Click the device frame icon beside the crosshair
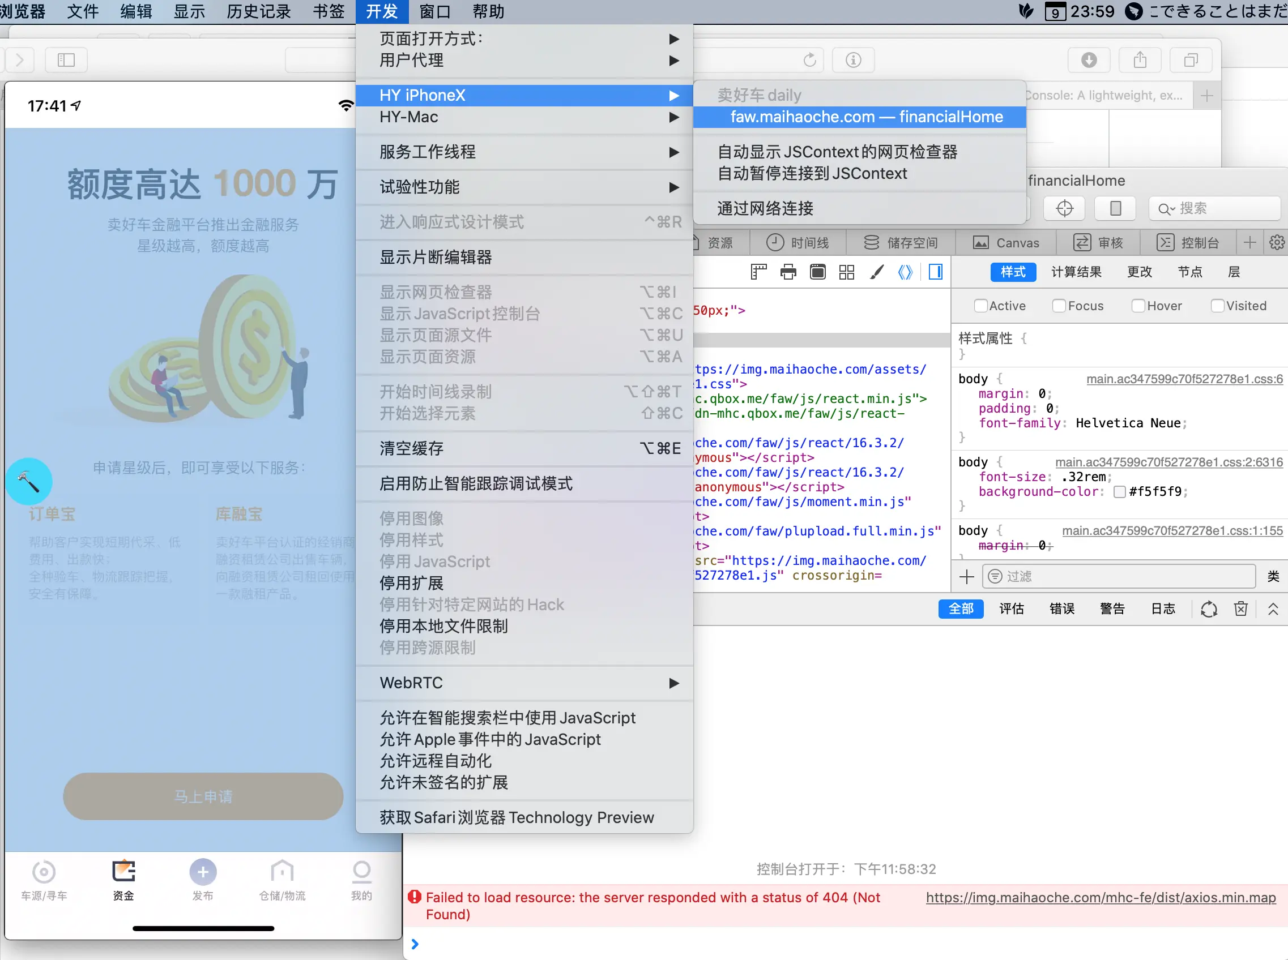 pyautogui.click(x=1115, y=209)
